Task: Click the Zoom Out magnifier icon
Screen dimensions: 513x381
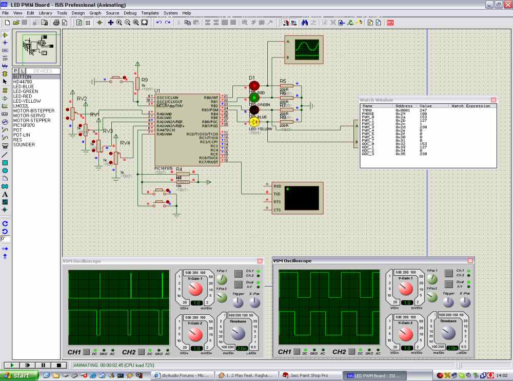Action: click(127, 23)
